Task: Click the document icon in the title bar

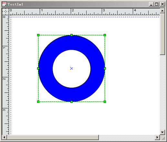Action: [x=4, y=4]
